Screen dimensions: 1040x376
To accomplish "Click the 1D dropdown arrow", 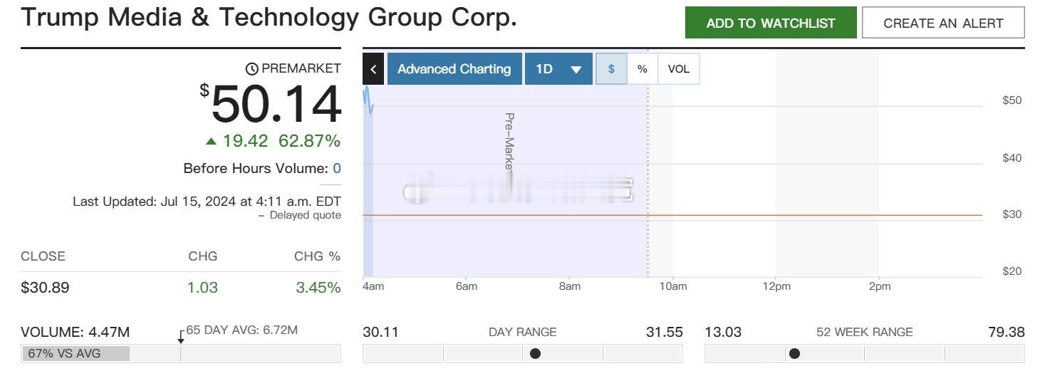I will point(576,70).
